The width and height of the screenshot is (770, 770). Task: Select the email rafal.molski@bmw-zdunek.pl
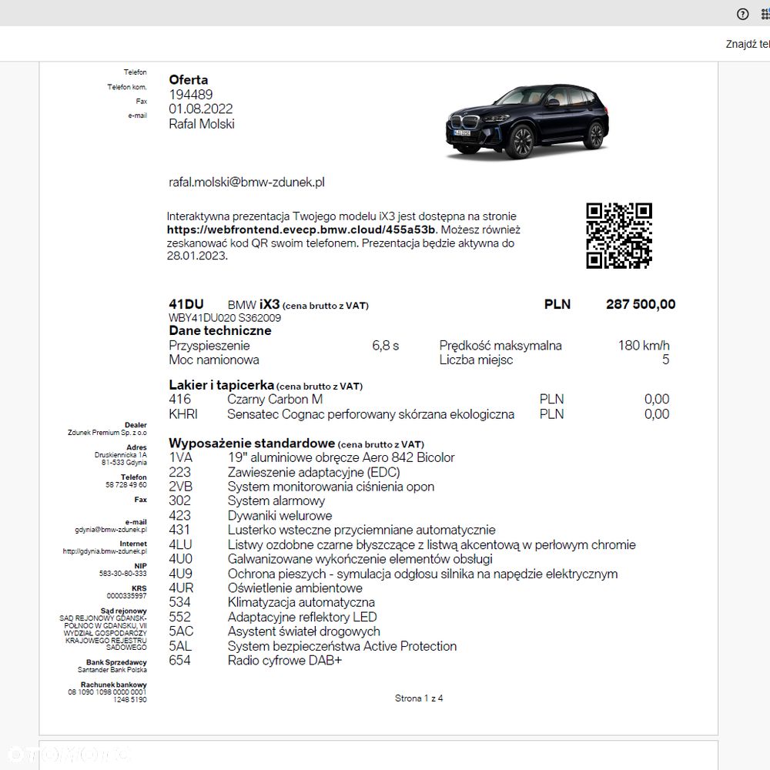pyautogui.click(x=246, y=182)
